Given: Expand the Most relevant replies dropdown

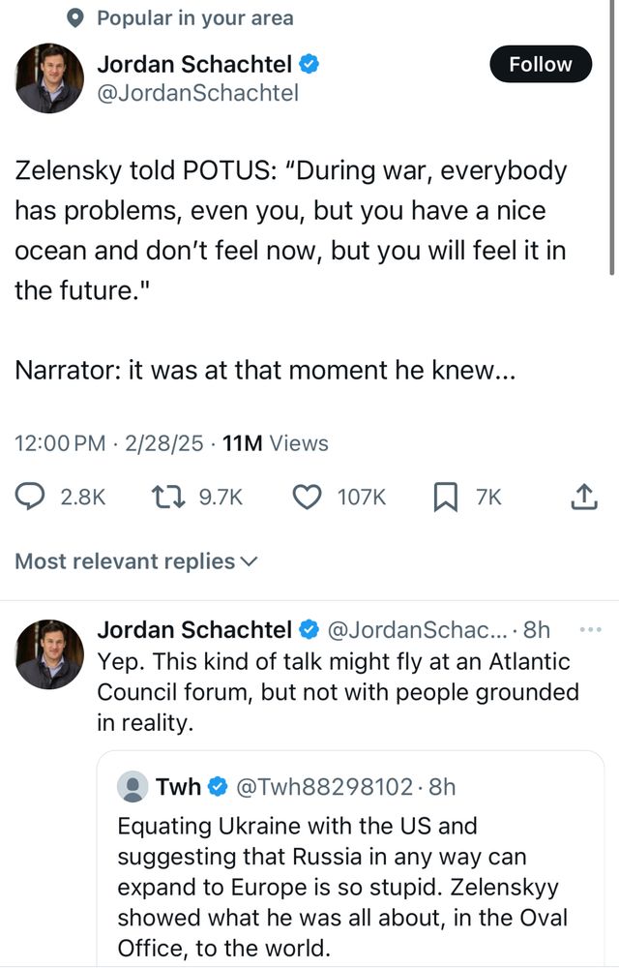Looking at the screenshot, I should pyautogui.click(x=136, y=561).
